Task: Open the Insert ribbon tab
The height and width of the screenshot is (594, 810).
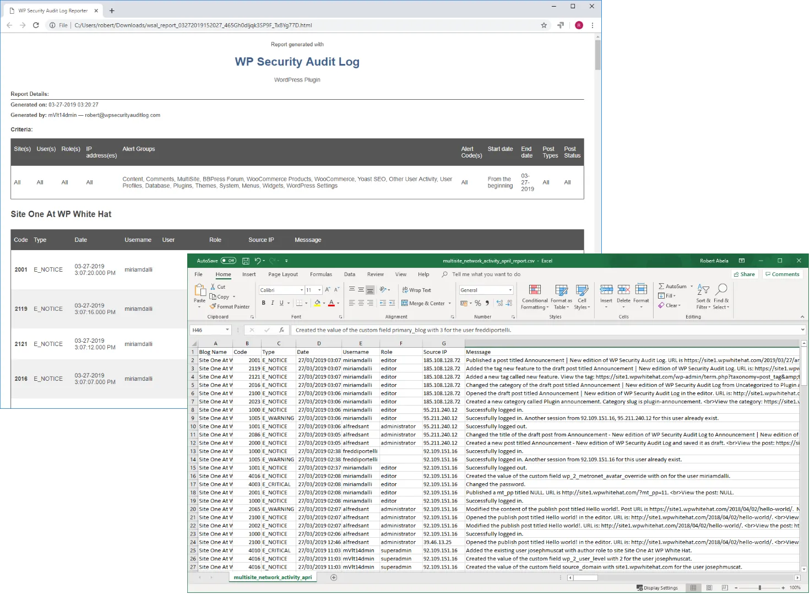Action: coord(249,274)
